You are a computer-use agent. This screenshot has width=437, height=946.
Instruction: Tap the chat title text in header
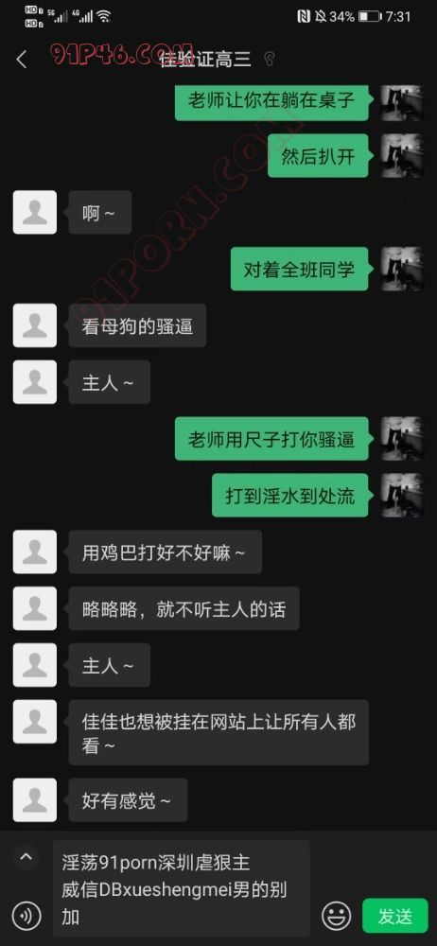(x=205, y=59)
